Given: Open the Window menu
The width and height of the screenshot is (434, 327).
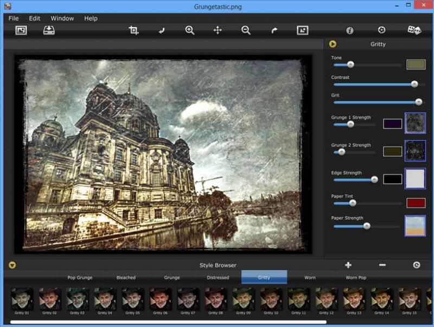Looking at the screenshot, I should (62, 18).
